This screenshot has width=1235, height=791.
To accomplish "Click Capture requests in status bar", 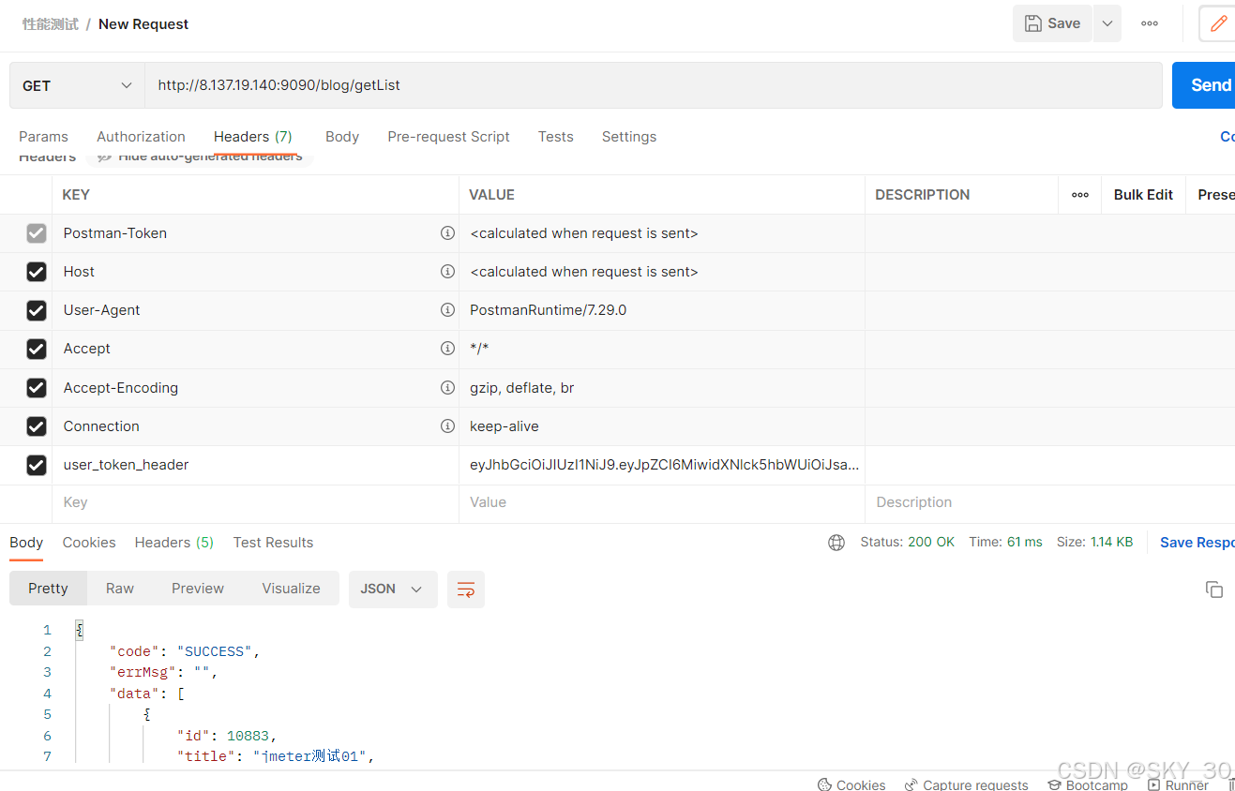I will [966, 784].
